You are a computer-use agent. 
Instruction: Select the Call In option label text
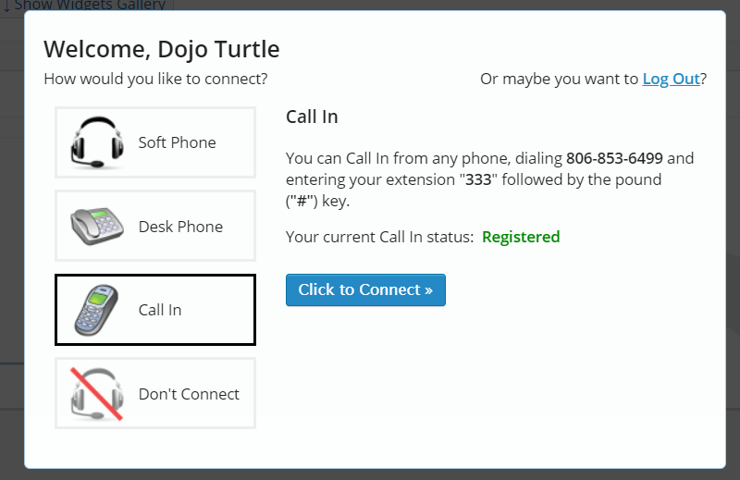160,310
